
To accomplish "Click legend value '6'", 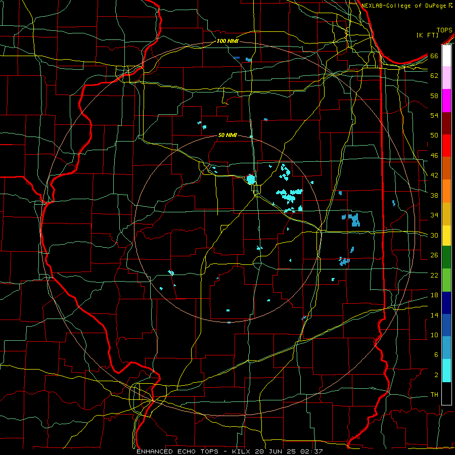I will click(436, 355).
